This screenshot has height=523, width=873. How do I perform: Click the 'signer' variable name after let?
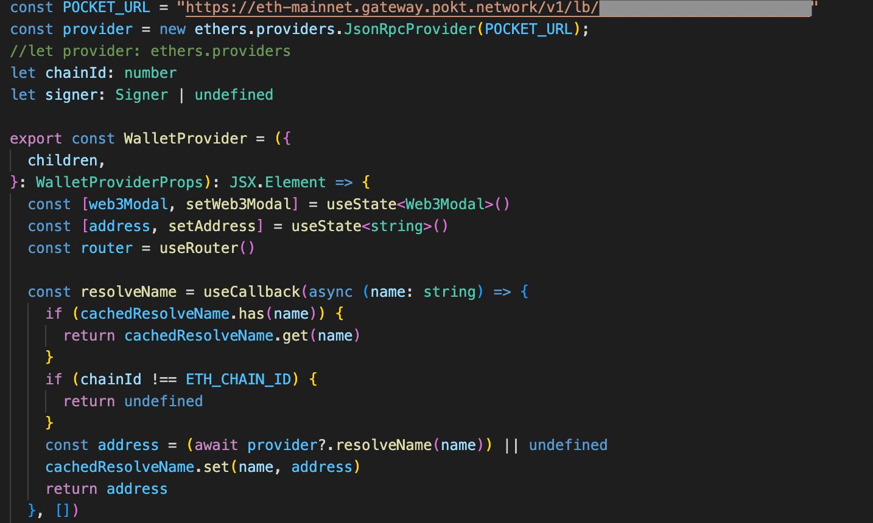[71, 95]
